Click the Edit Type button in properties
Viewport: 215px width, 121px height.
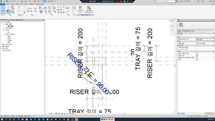pos(210,31)
